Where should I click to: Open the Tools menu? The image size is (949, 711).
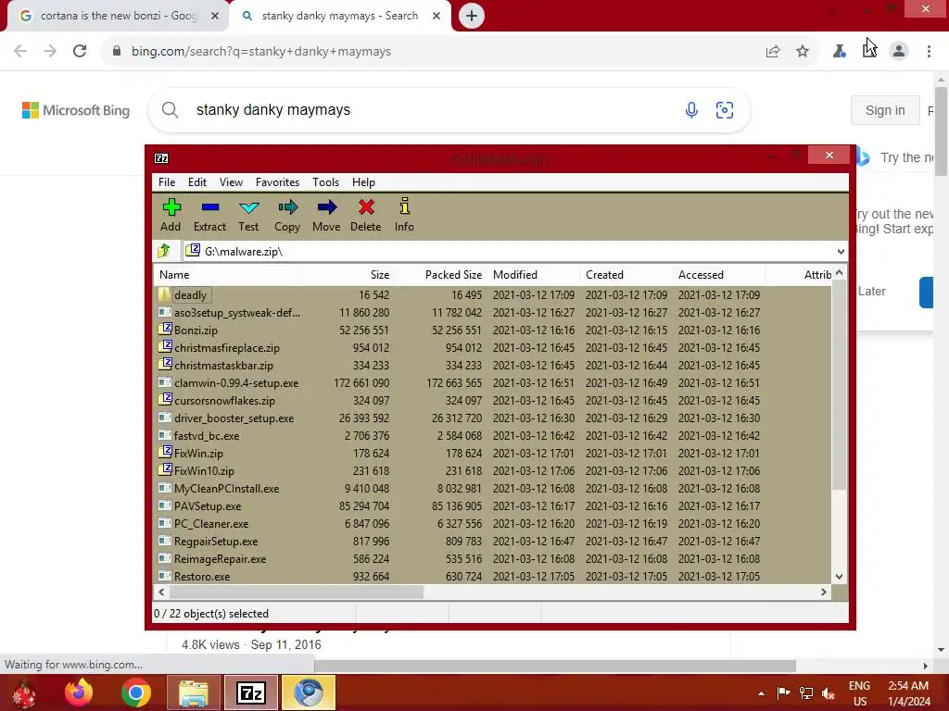[325, 182]
